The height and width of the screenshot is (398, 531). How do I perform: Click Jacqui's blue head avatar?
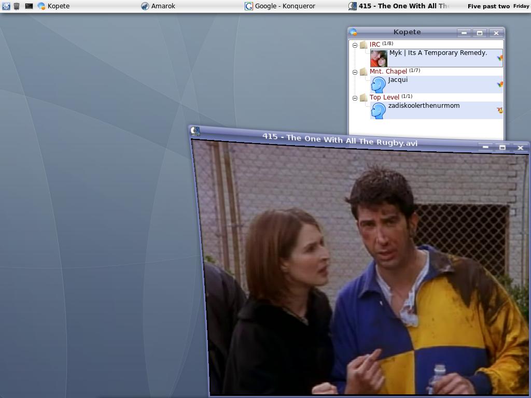click(x=378, y=84)
